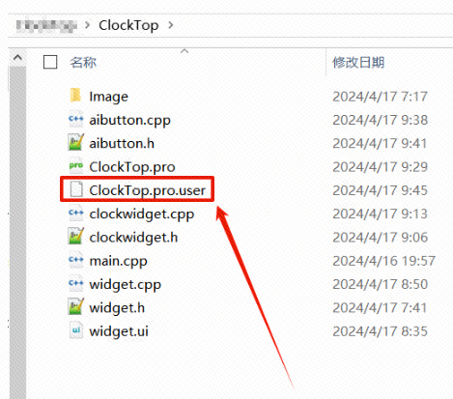Click the aibutton.h header file icon

[76, 143]
